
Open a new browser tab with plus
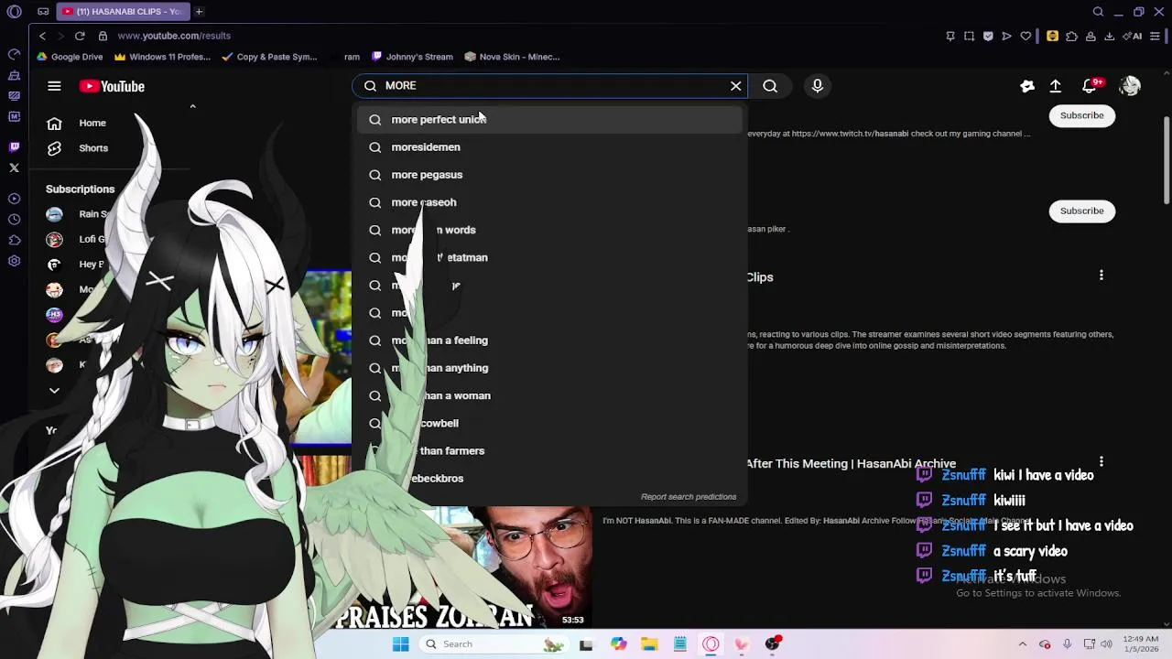(x=199, y=12)
